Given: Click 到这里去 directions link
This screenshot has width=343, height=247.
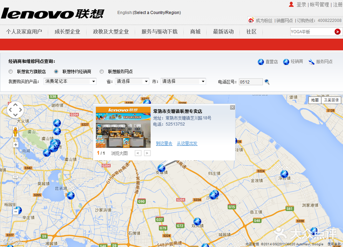Looking at the screenshot, I should 164,144.
